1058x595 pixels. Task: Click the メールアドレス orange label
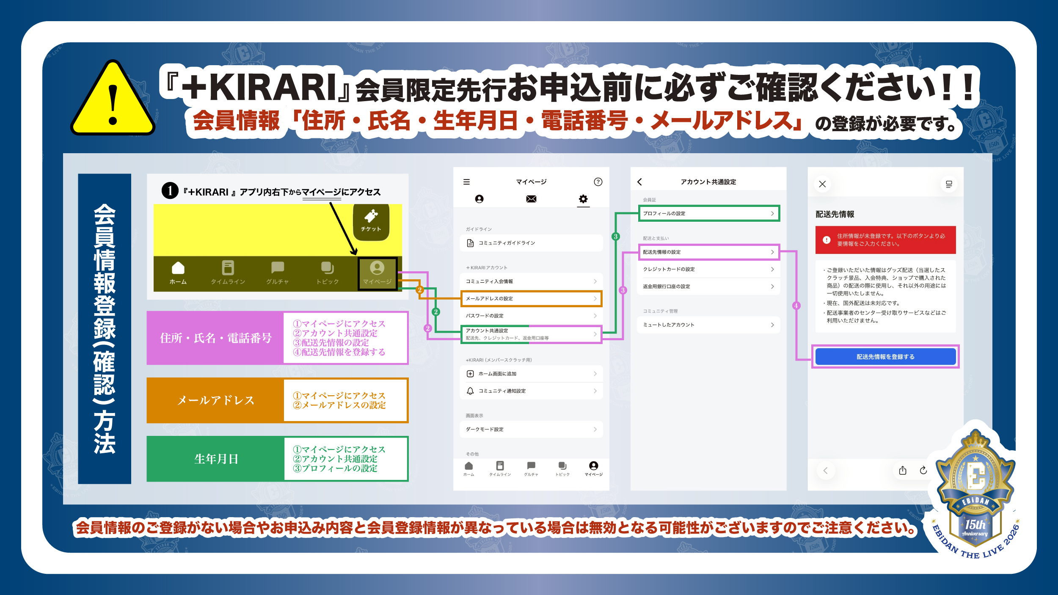[215, 400]
